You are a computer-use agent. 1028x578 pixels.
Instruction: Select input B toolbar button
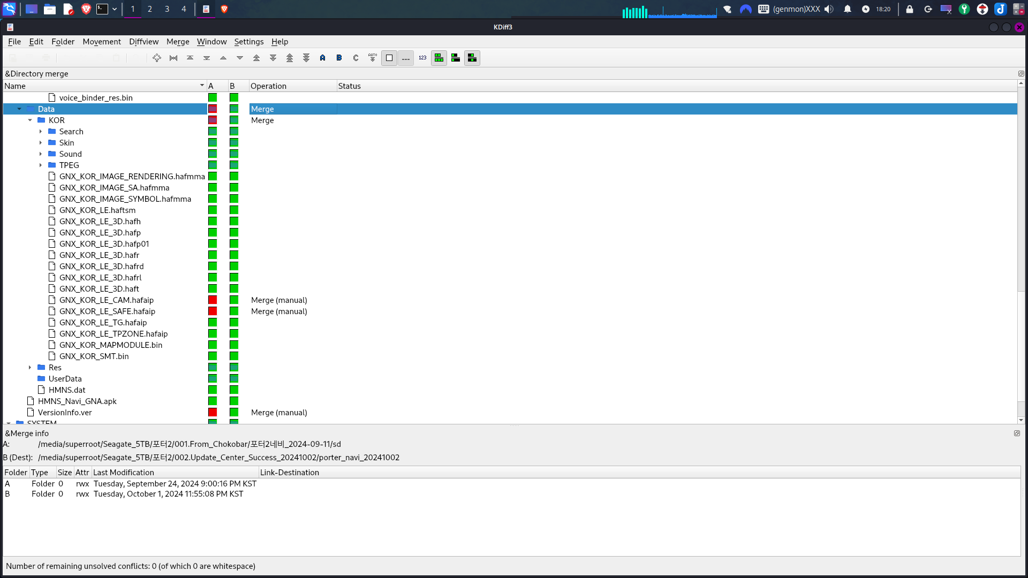coord(339,58)
